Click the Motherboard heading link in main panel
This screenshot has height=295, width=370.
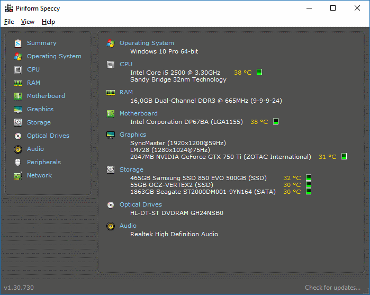pyautogui.click(x=138, y=113)
